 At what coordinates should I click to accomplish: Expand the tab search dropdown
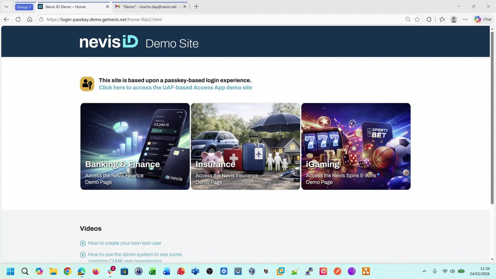coord(6,7)
